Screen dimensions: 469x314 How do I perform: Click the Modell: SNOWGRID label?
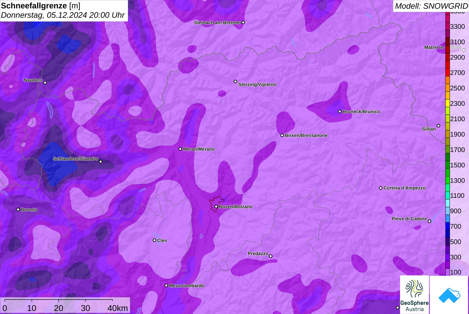[431, 6]
